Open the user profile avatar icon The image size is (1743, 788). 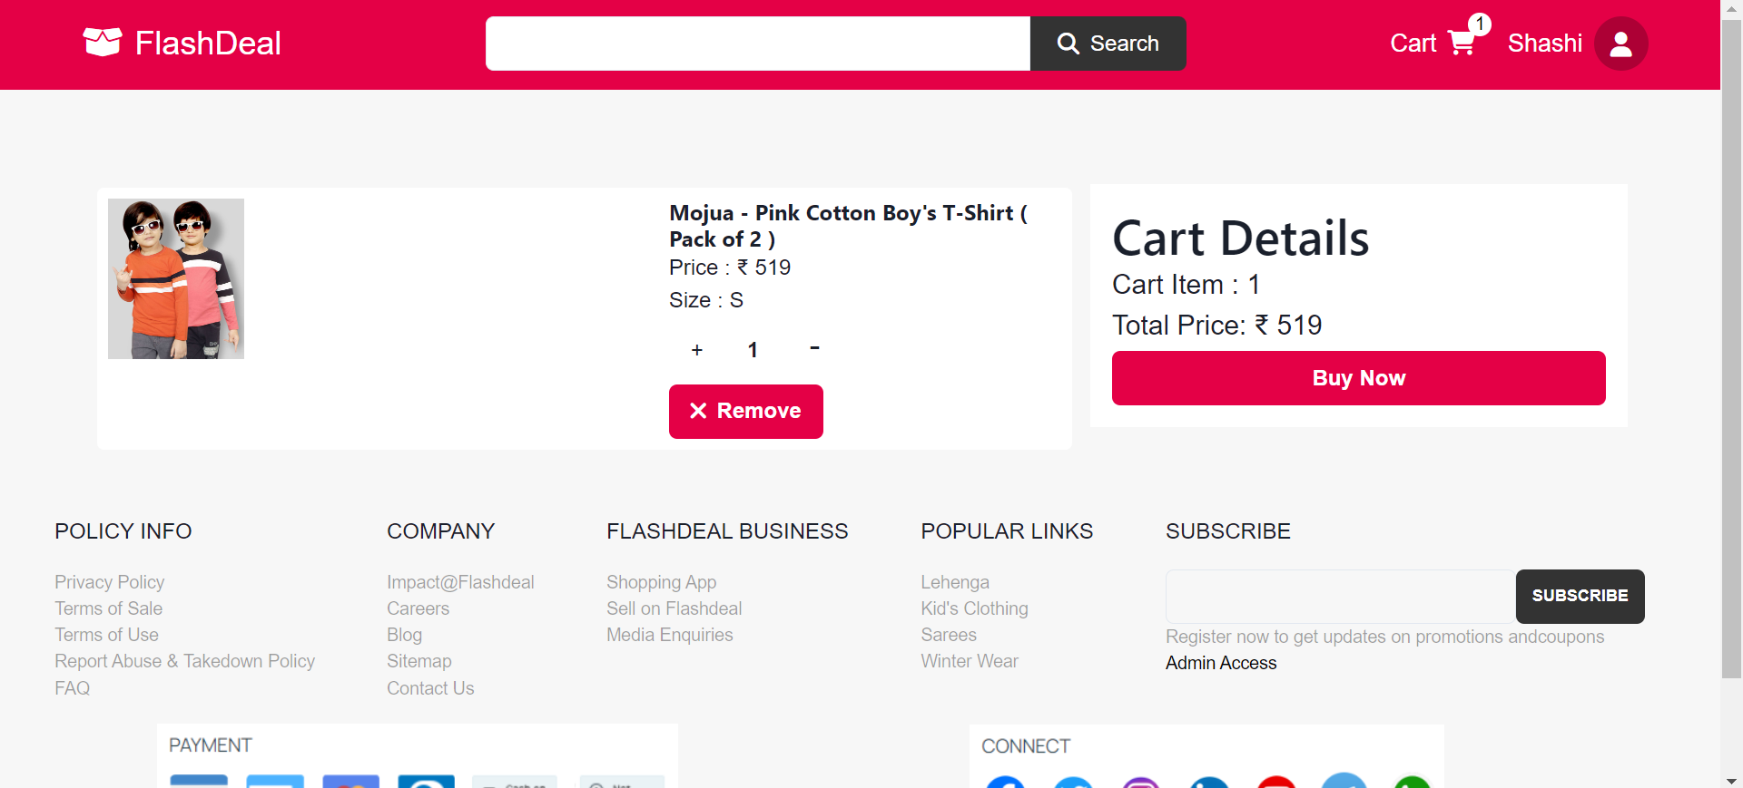(x=1621, y=44)
